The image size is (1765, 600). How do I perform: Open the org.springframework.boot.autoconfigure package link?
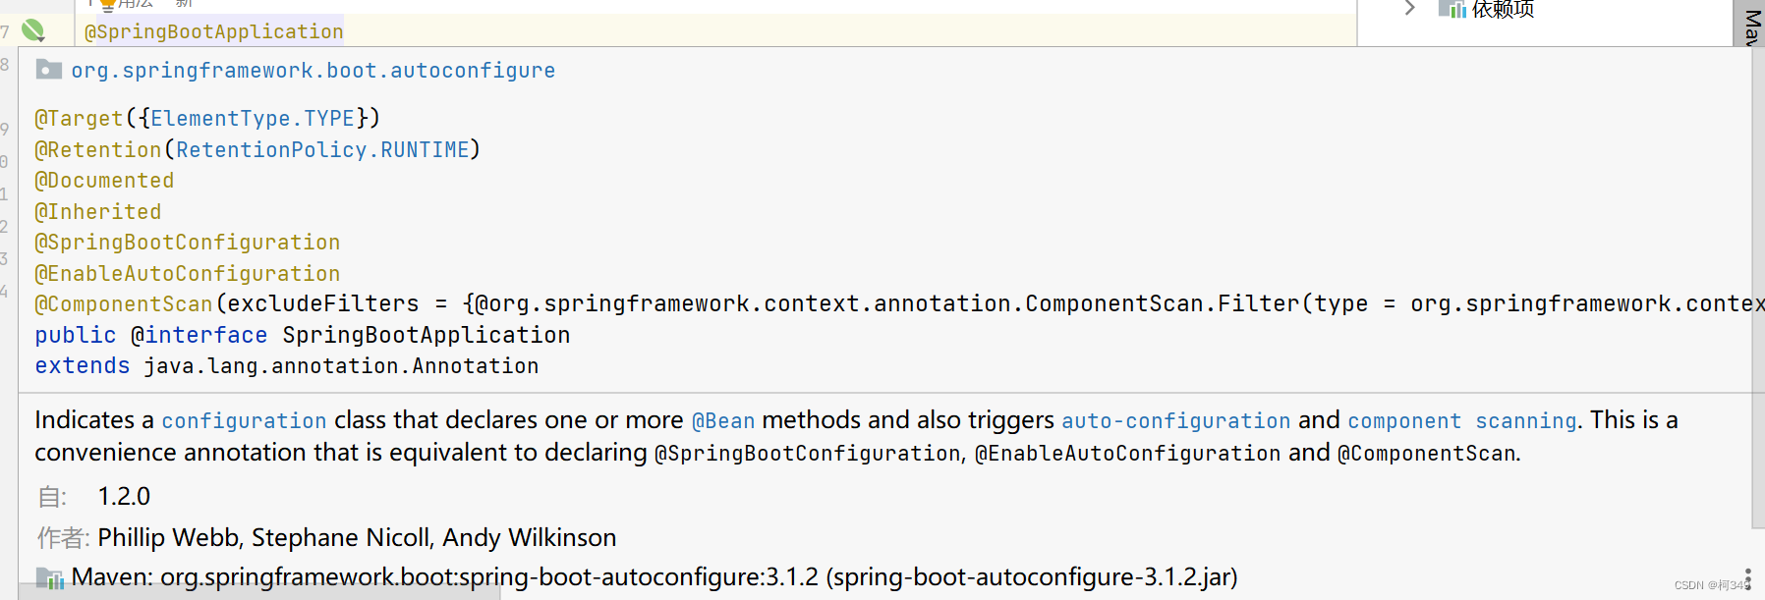click(x=313, y=70)
